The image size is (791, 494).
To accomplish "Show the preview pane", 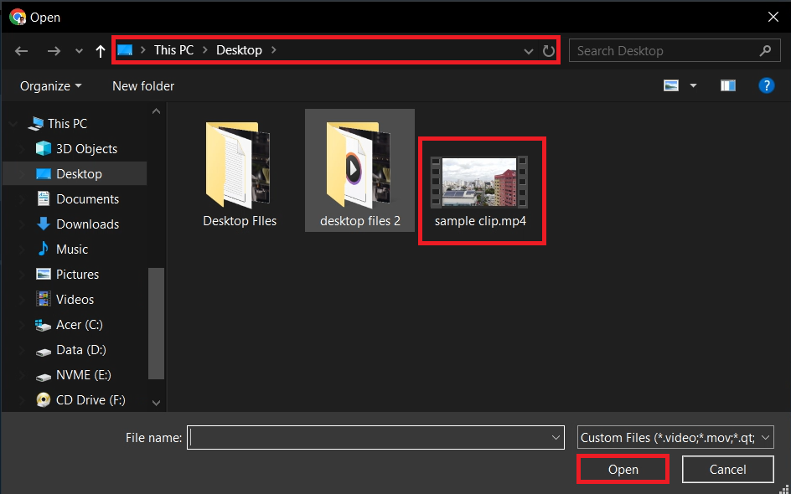I will pos(727,85).
